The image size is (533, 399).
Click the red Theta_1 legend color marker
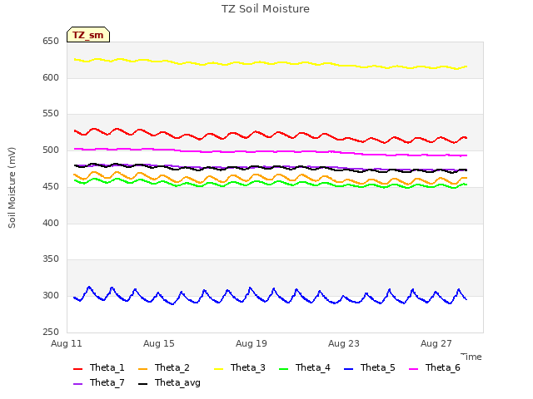[x=77, y=369]
